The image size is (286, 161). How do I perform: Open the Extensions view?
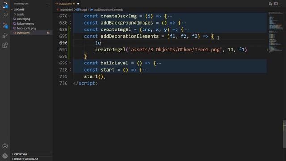5,45
